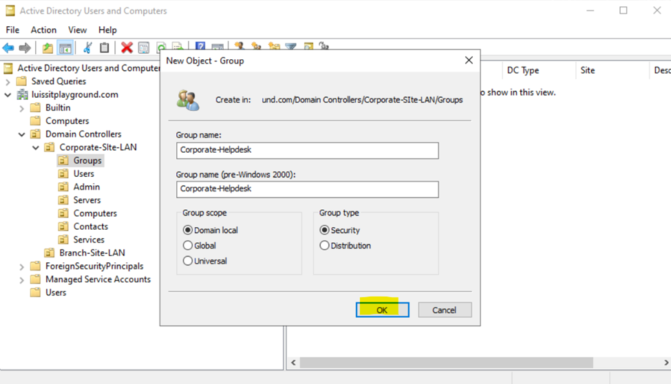Click the Up one level folder icon
This screenshot has width=671, height=384.
point(47,47)
